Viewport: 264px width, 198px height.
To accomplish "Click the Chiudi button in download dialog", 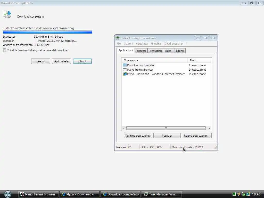I will pos(82,61).
